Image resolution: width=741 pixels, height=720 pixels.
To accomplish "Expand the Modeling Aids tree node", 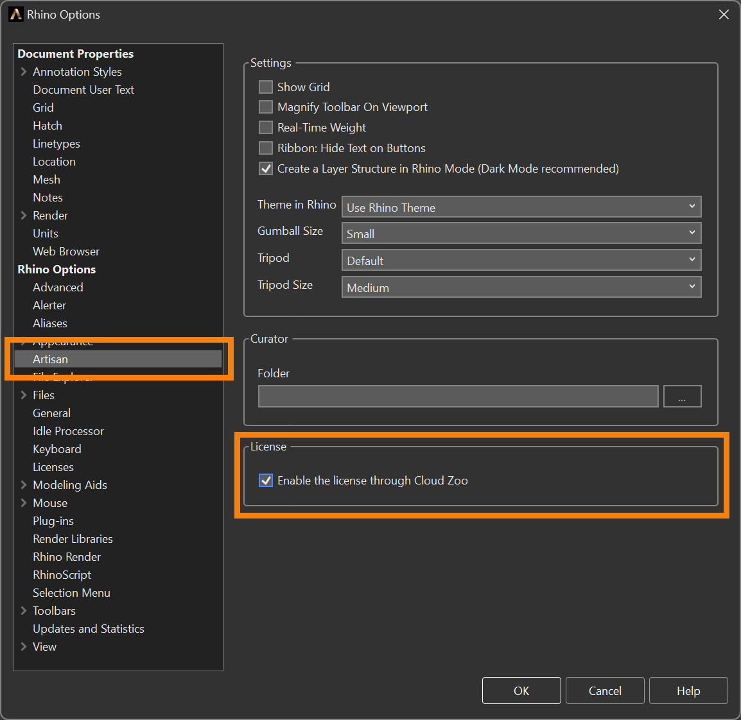I will [x=24, y=485].
